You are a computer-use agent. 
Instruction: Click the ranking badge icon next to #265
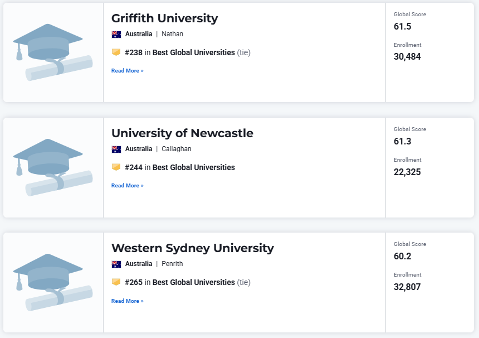click(x=116, y=282)
